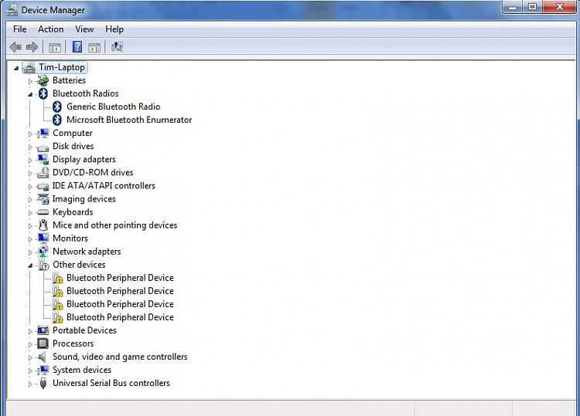580x416 pixels.
Task: Click the Back arrow toolbar button
Action: click(x=15, y=47)
